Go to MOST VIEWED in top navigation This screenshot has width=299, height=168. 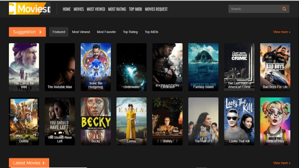pos(96,9)
